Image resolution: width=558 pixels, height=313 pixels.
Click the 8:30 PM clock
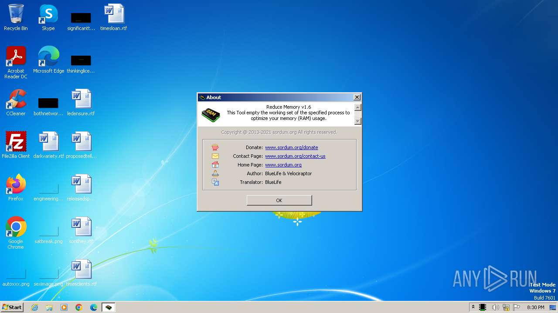[x=535, y=307]
